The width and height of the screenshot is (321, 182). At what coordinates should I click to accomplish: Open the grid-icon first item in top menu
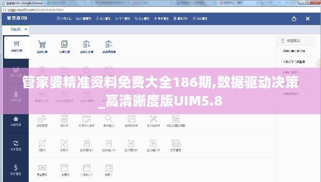(64, 19)
